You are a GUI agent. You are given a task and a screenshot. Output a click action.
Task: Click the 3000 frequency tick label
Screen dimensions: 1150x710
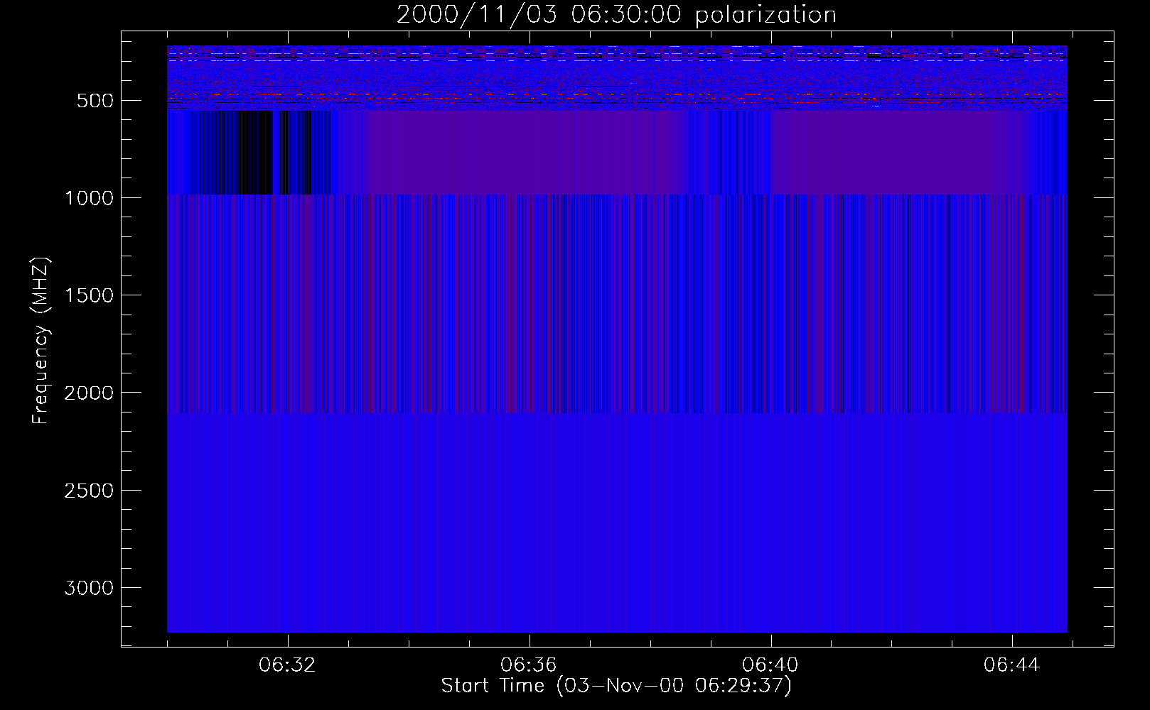coord(89,588)
